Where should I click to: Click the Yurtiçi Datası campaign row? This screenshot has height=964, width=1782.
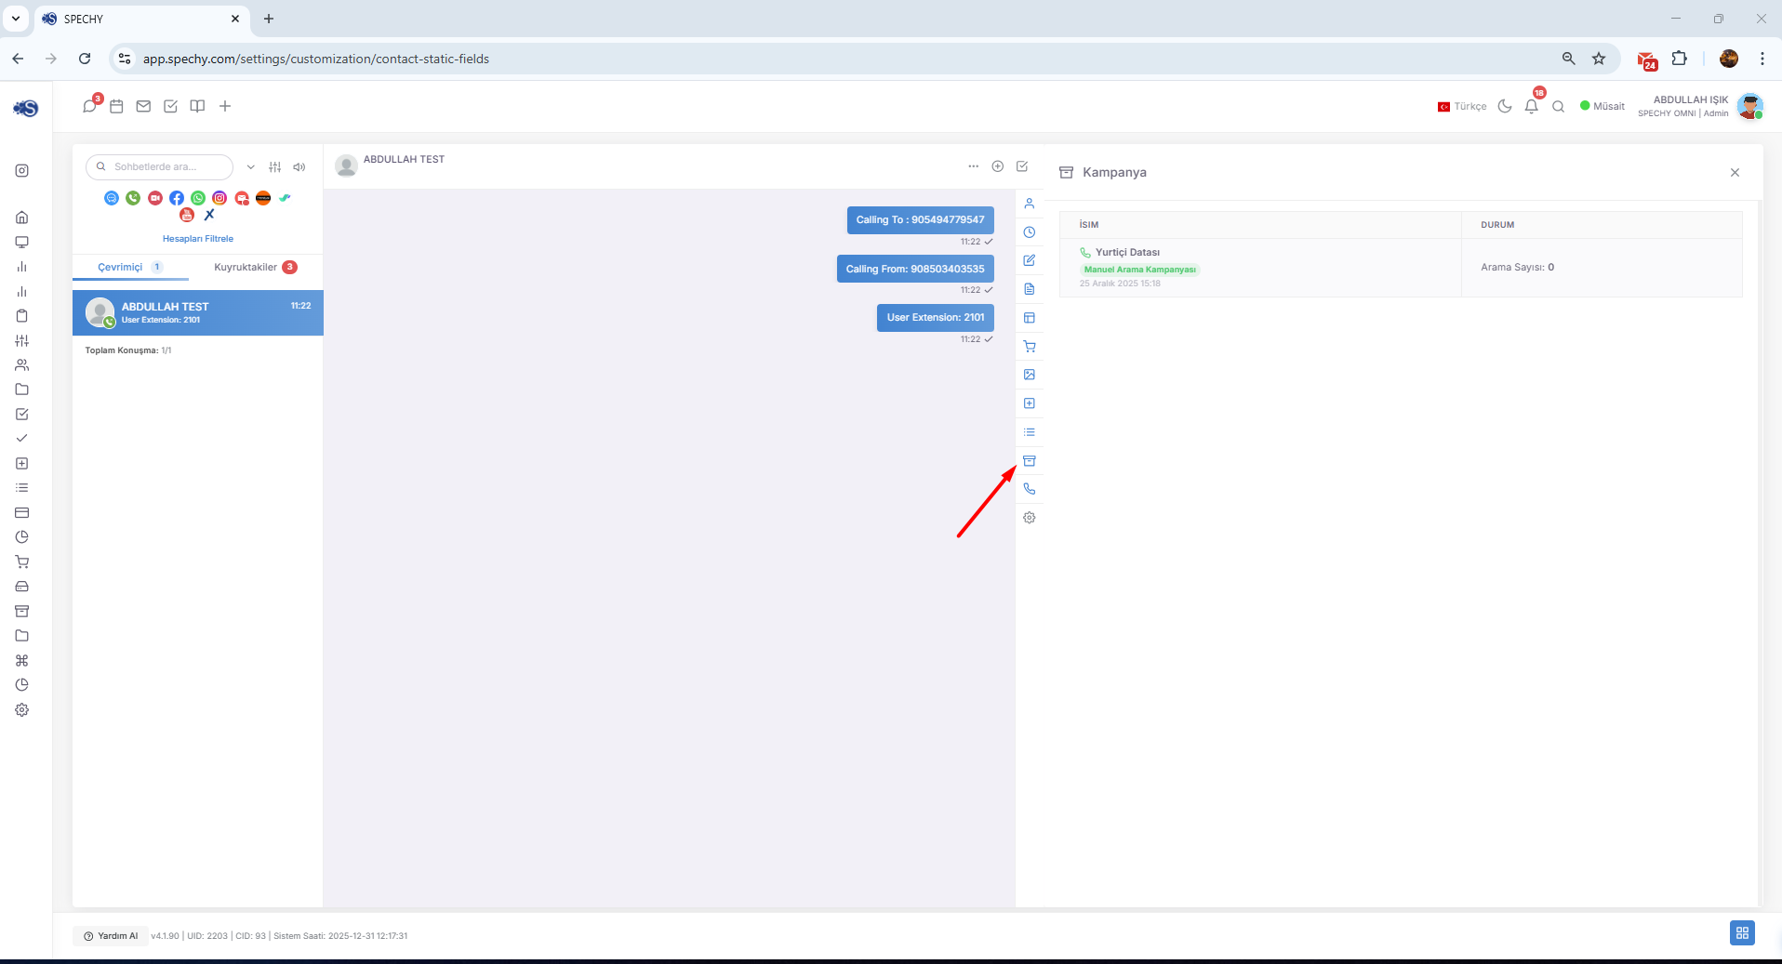[1401, 268]
